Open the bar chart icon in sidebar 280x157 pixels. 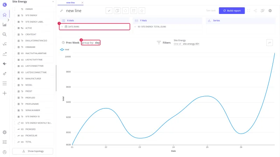click(5, 24)
